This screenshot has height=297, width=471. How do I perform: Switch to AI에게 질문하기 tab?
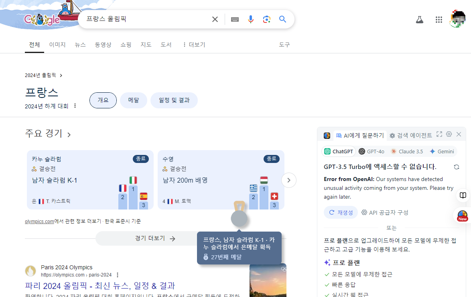(360, 136)
